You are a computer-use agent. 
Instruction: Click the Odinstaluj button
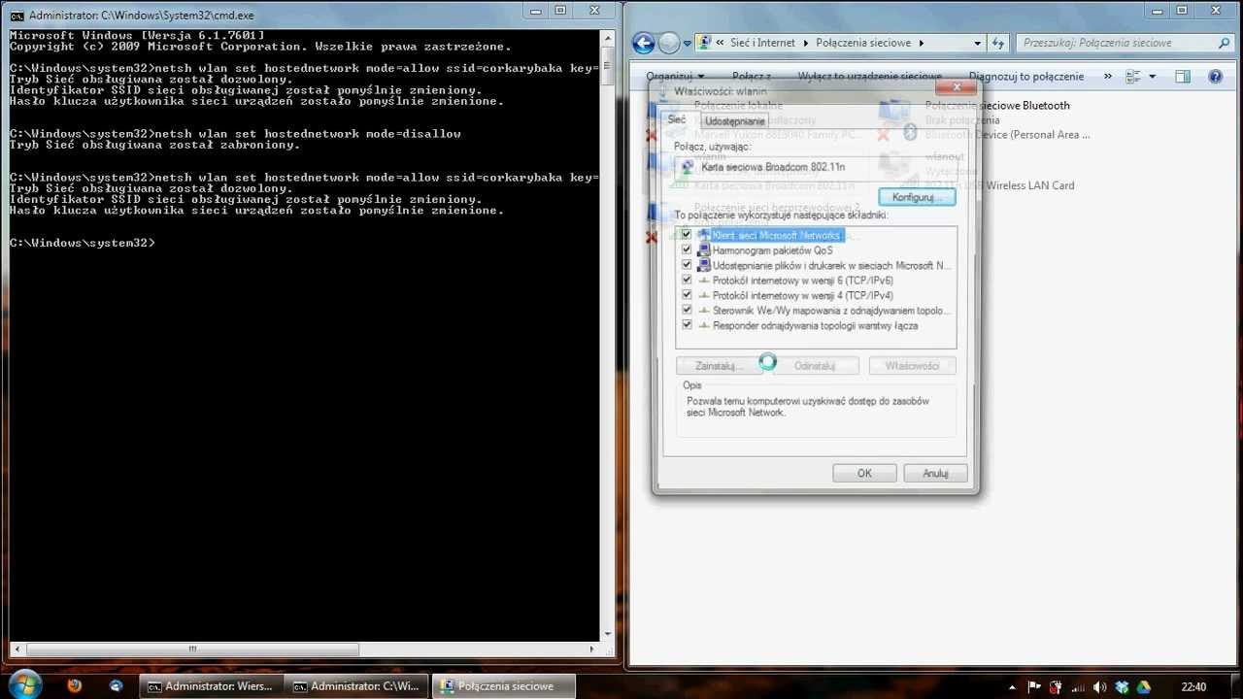[815, 366]
